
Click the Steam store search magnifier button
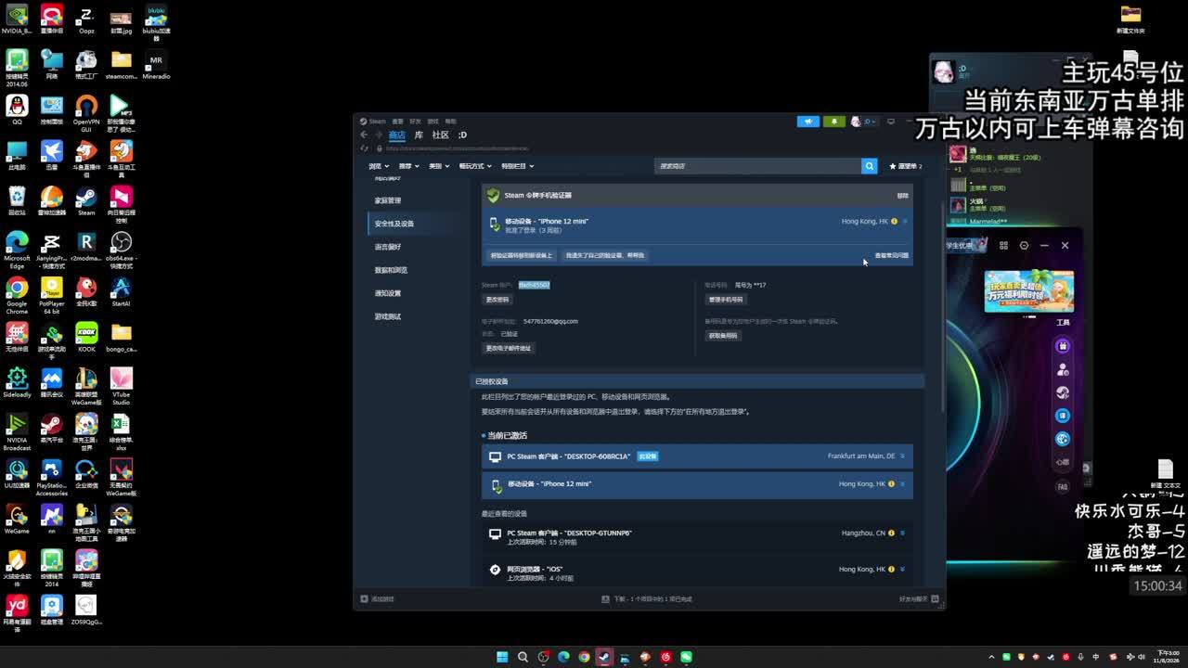click(x=869, y=166)
